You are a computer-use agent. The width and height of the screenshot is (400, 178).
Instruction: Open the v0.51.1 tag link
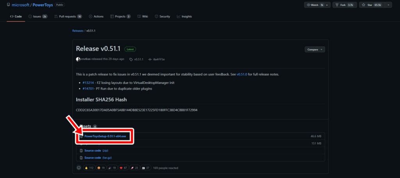pos(139,59)
